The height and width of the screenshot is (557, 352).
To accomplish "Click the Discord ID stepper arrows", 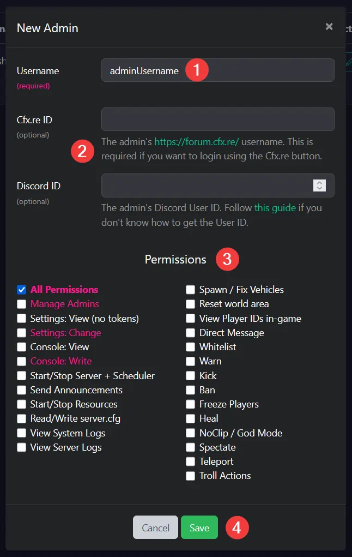I will 319,185.
